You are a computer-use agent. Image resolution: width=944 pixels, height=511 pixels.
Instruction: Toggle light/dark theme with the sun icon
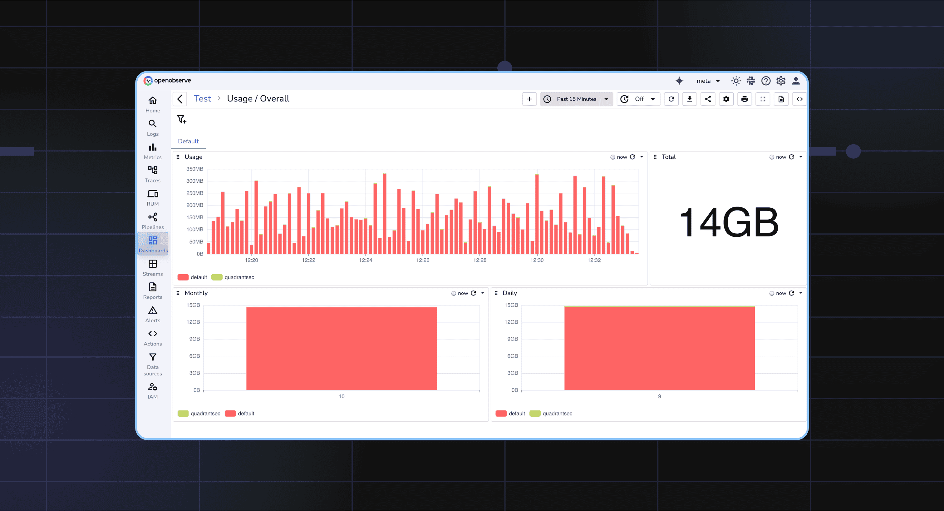(x=735, y=81)
